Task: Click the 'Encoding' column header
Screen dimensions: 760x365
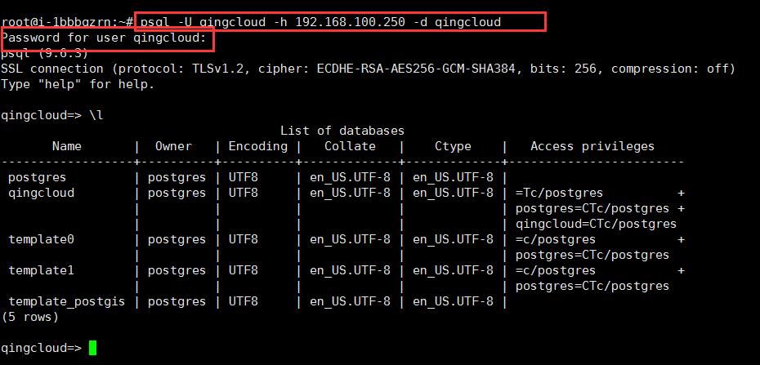Action: pyautogui.click(x=258, y=146)
